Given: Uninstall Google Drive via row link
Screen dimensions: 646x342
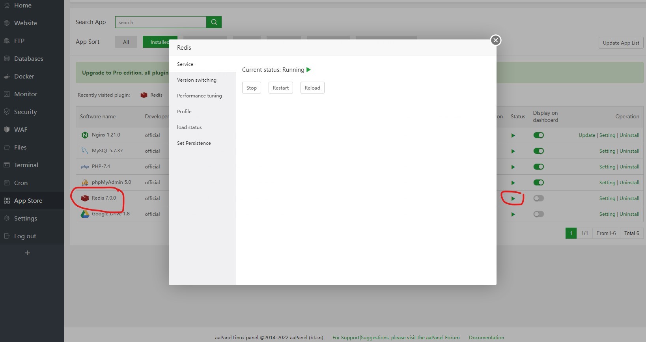Looking at the screenshot, I should 629,214.
